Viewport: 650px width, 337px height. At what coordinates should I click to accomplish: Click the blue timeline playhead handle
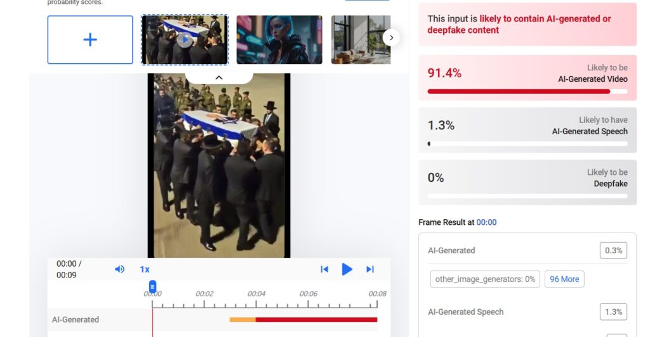(152, 286)
